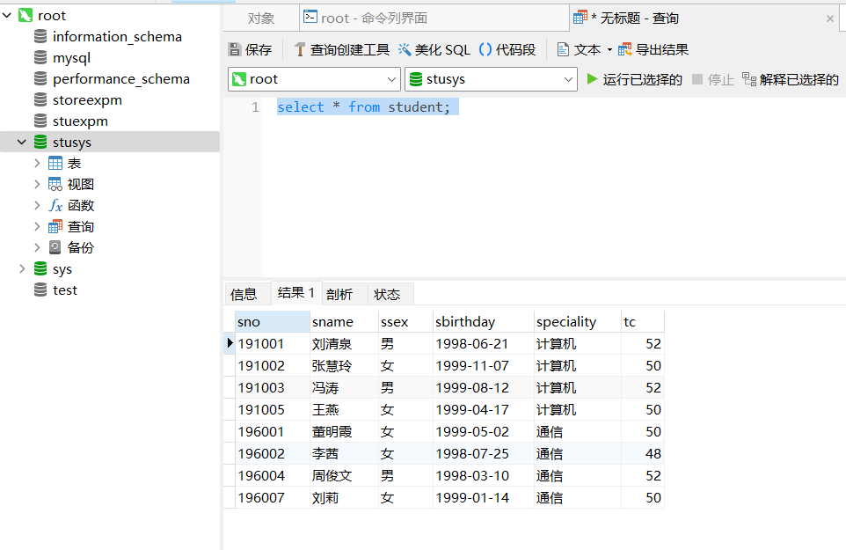Screen dimensions: 846x550
Task: Click the sname column header
Action: coord(332,322)
